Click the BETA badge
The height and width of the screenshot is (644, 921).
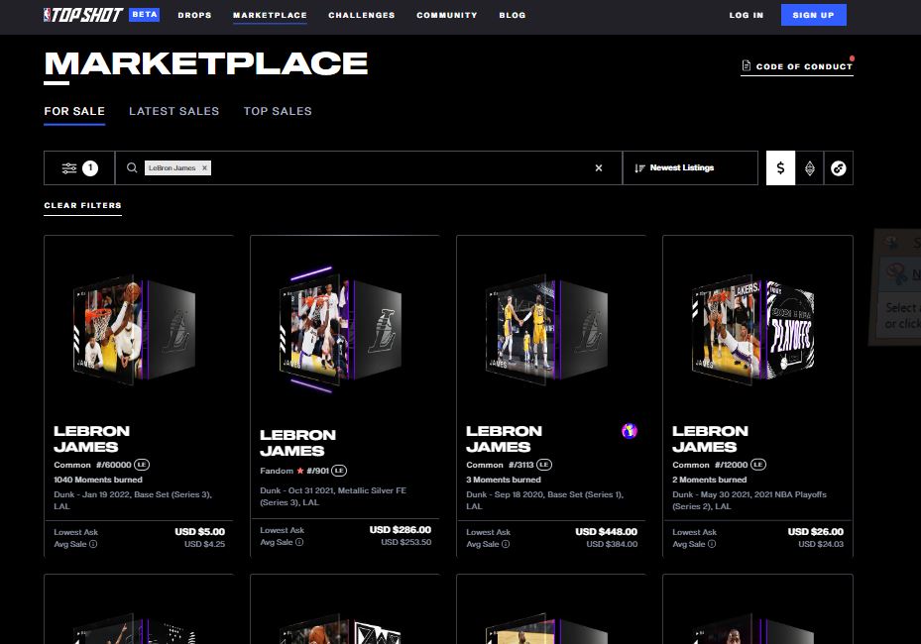(x=145, y=14)
